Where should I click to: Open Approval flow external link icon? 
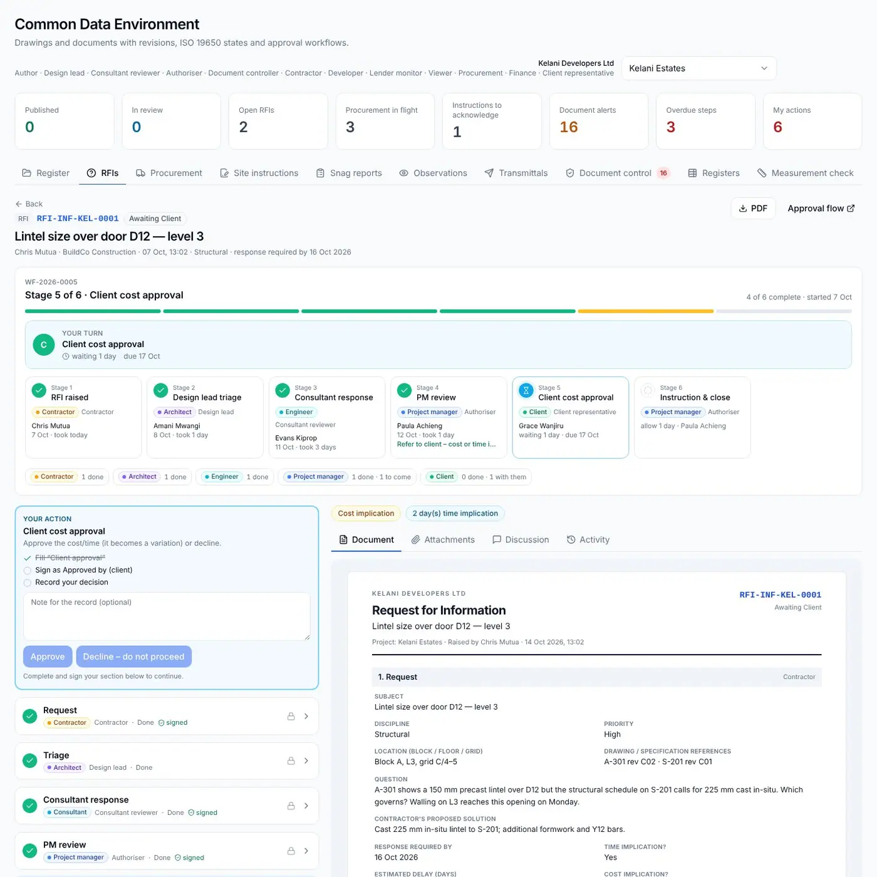(851, 209)
